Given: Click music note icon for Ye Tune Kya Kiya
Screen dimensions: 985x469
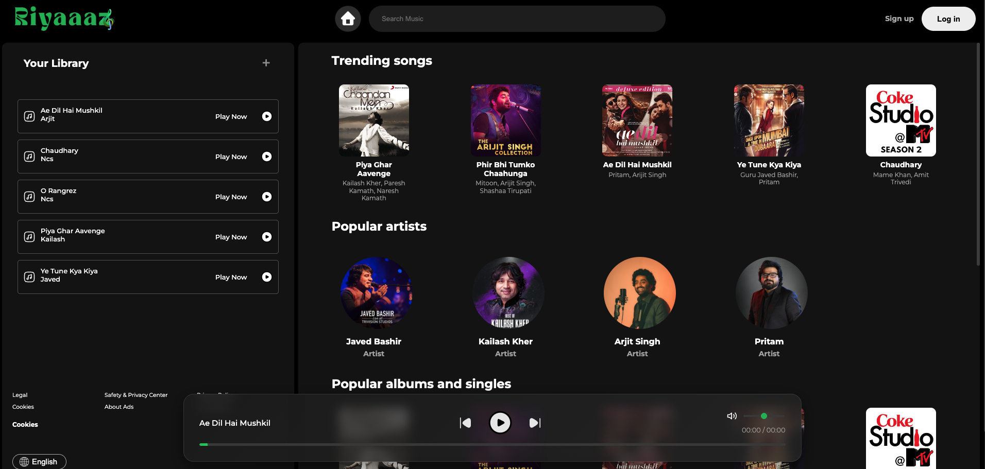Looking at the screenshot, I should [29, 277].
